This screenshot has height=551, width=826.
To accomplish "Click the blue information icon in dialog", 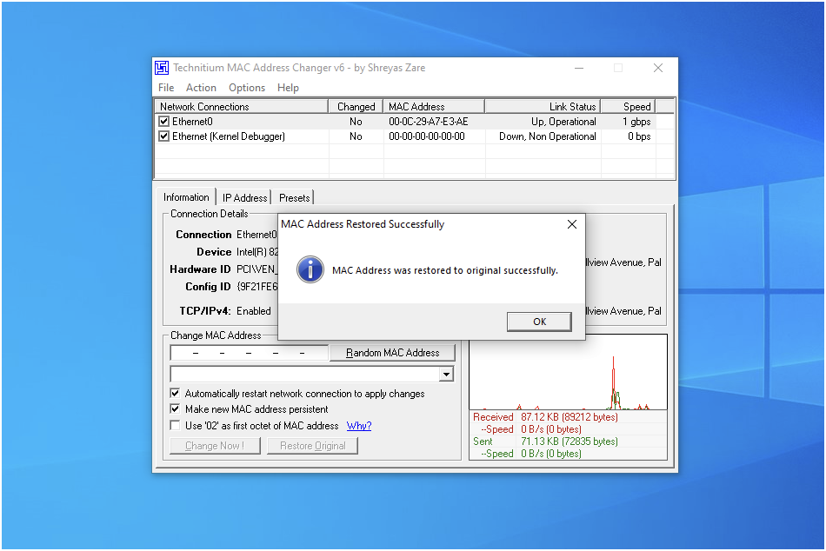I will click(310, 269).
